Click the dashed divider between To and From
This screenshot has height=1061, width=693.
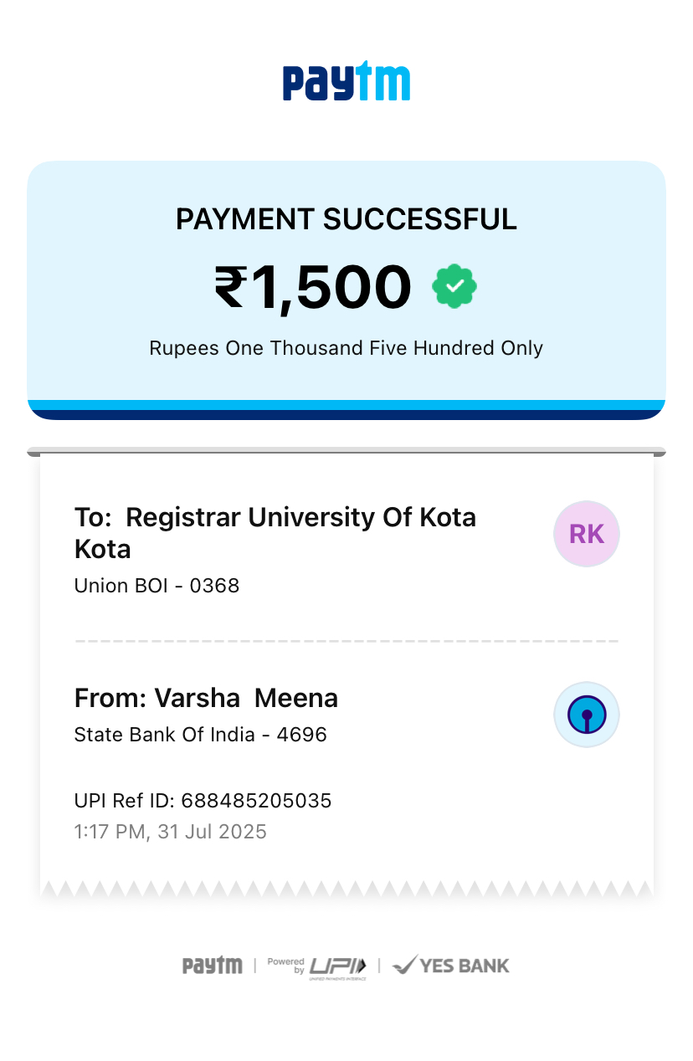[x=346, y=641]
